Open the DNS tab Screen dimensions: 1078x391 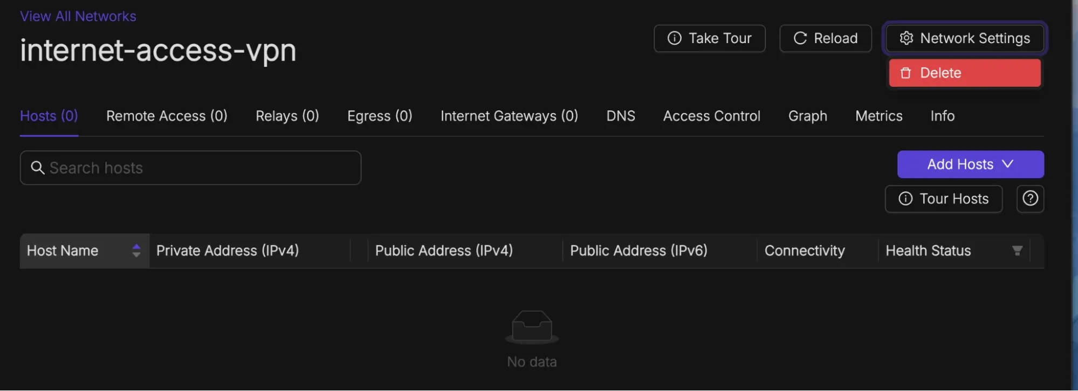620,116
